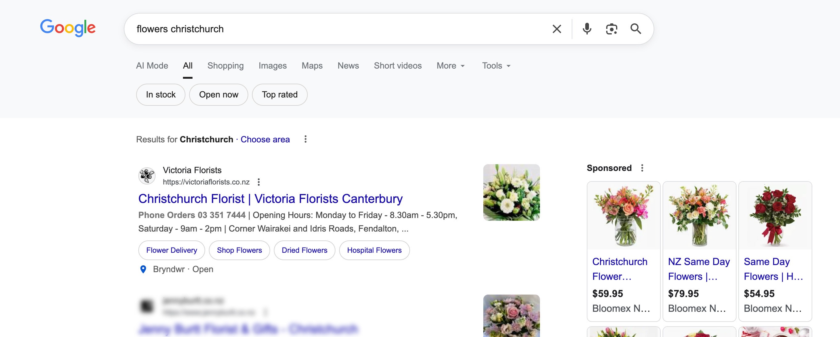Start voice search with microphone icon
This screenshot has height=337, width=840.
pos(586,29)
